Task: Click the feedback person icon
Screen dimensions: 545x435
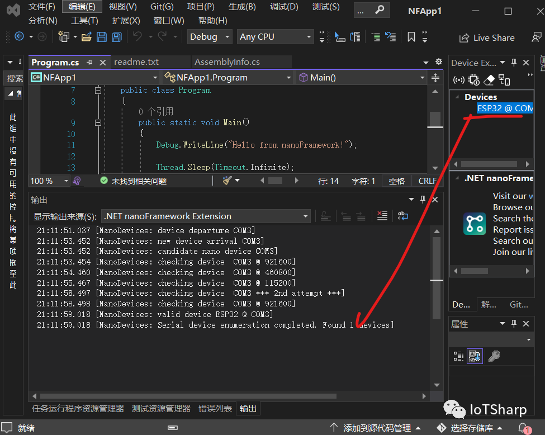Action: point(536,37)
